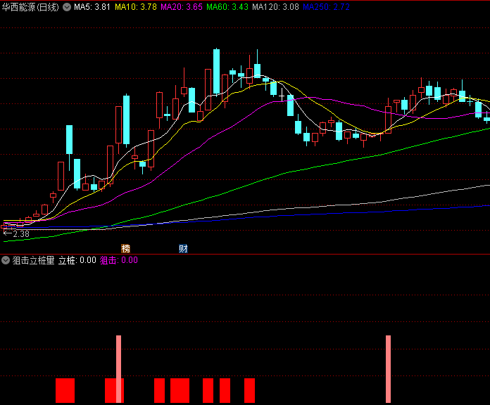Select the 狙击立桩量 indicator name

[x=33, y=260]
